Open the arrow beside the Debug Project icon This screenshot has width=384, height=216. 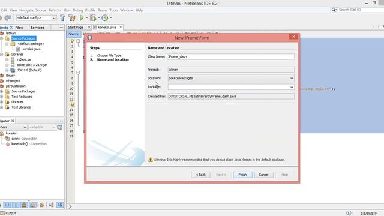(99, 17)
